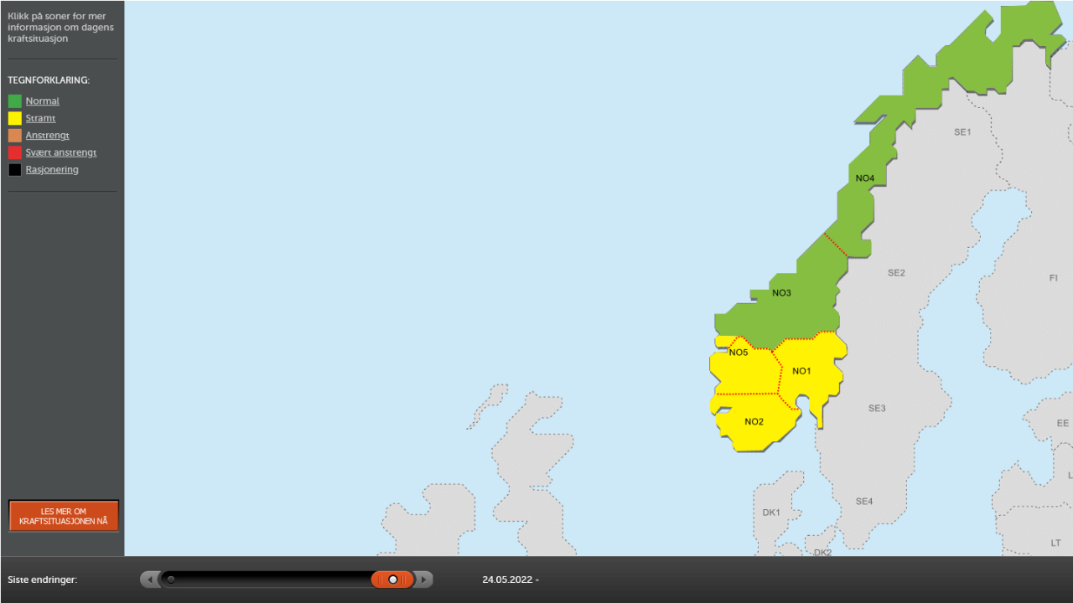Viewport: 1073px width, 603px height.
Task: Click the orange timeline slider handle
Action: 391,579
